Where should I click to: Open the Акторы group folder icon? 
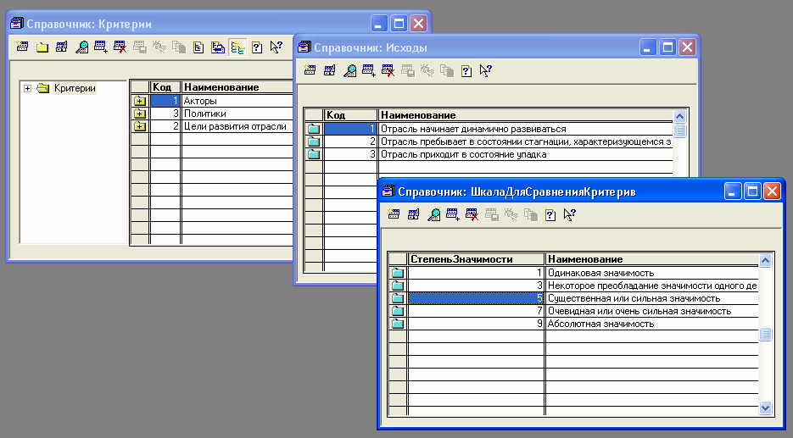140,101
